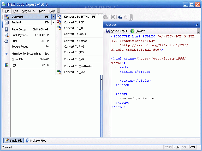Open the Output toolbar options dropdown arrow
Screen dimensions: 202x151
tap(198, 31)
